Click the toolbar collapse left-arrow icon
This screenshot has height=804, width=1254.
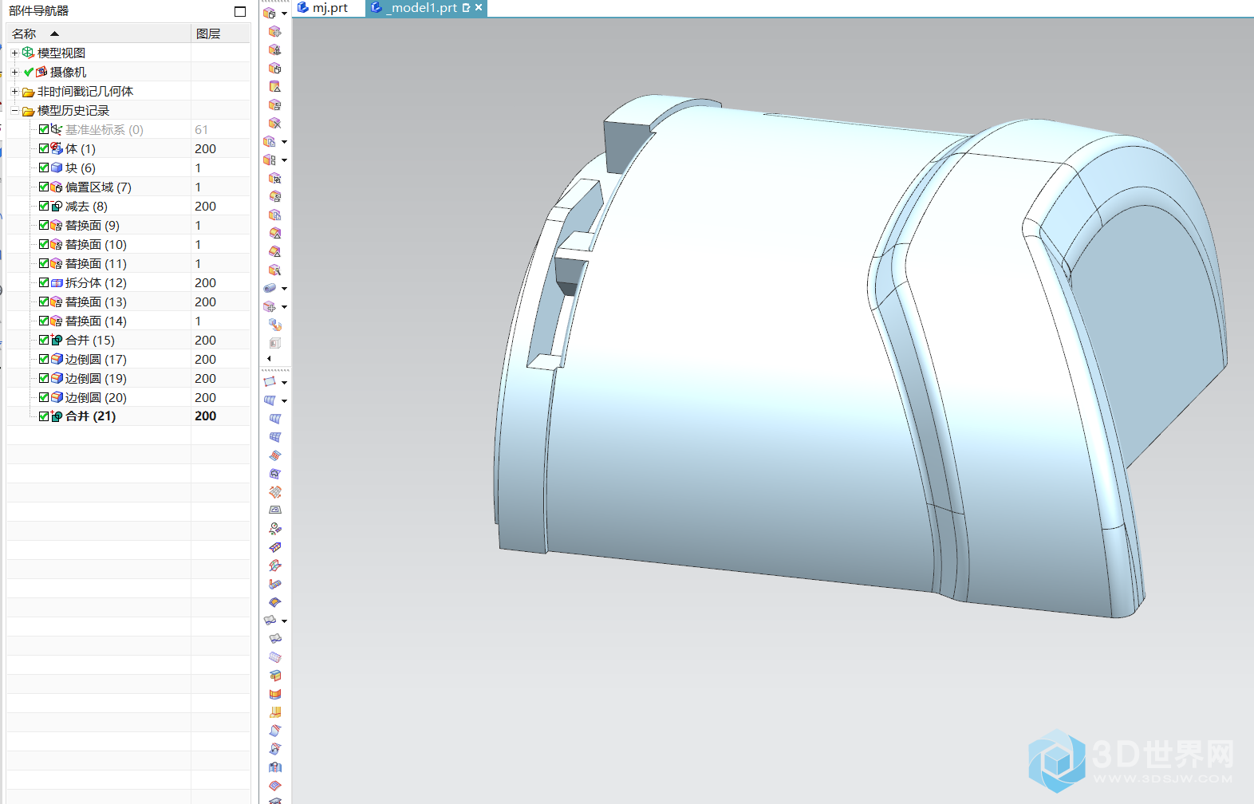point(269,358)
